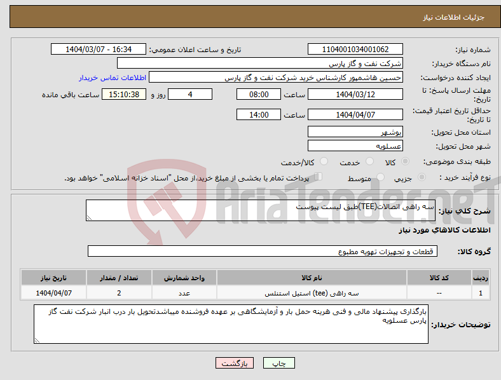Image resolution: width=501 pixels, height=380 pixels.
Task: Click the کد کالا column header
Action: (439, 278)
